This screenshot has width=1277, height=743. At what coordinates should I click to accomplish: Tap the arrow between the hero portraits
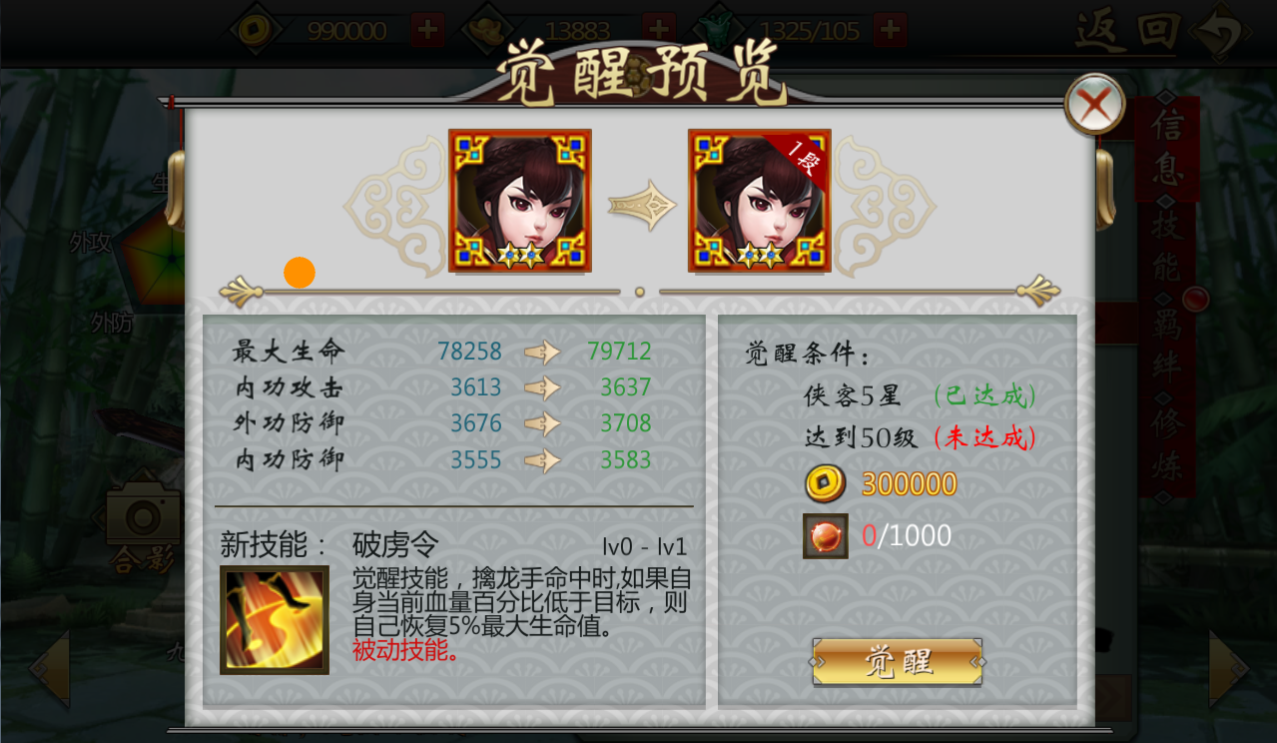pyautogui.click(x=641, y=204)
